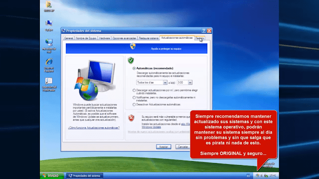Go to the Restaurar sistema tab
319x179 pixels.
pos(149,38)
